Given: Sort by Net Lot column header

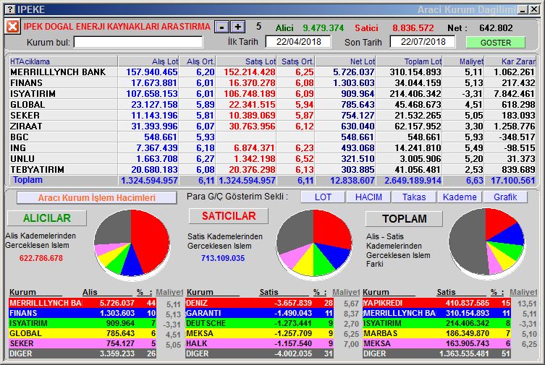Looking at the screenshot, I should pyautogui.click(x=346, y=61).
